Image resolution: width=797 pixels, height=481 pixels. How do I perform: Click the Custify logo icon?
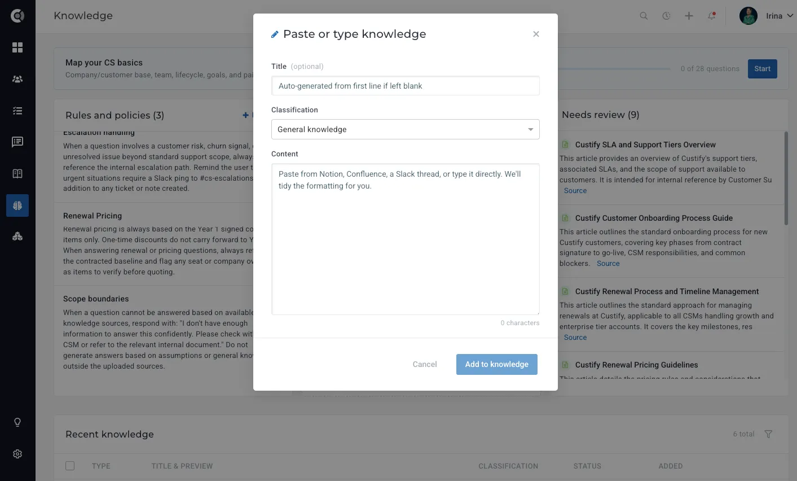[x=17, y=16]
